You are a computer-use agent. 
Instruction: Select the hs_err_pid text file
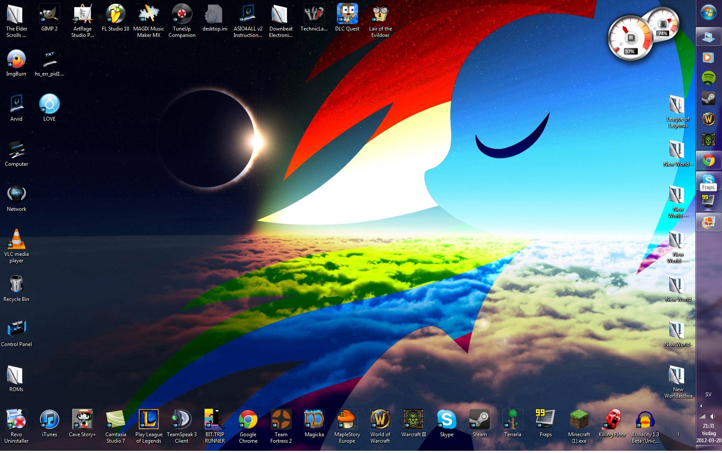point(49,63)
